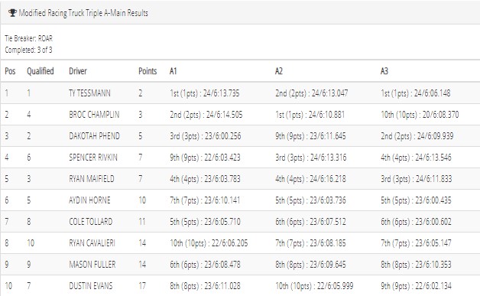Click MASON FULLER driver name

92,265
